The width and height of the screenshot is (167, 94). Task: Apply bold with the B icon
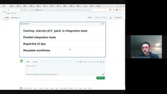pos(80,62)
